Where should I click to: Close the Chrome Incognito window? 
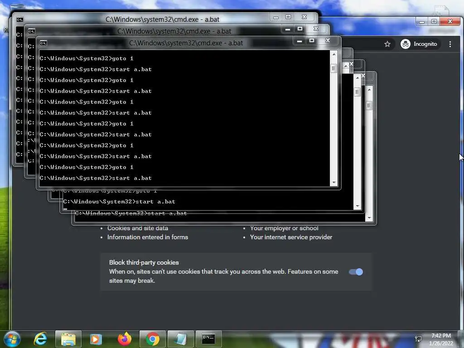450,21
